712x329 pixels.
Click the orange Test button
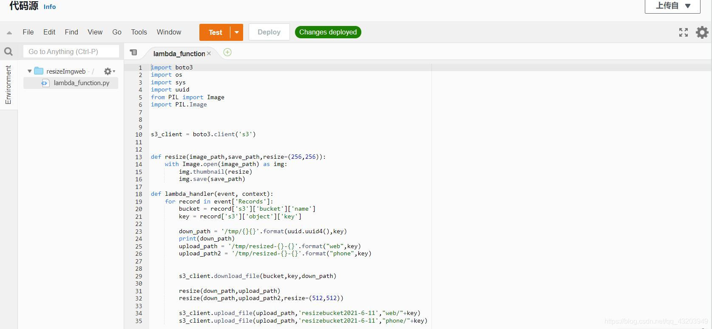[215, 32]
